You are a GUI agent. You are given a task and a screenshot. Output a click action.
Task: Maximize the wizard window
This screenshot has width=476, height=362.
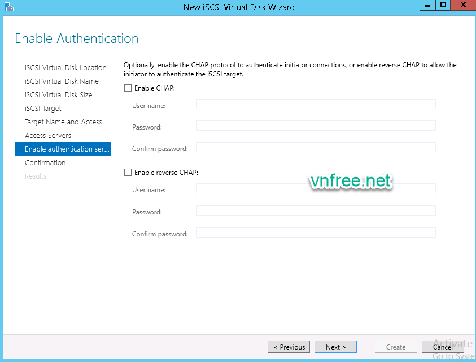pyautogui.click(x=443, y=5)
